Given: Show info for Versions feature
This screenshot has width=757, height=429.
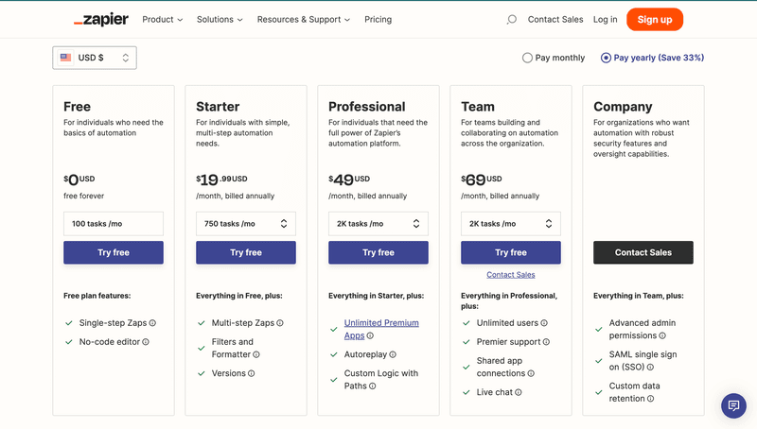Looking at the screenshot, I should 252,373.
